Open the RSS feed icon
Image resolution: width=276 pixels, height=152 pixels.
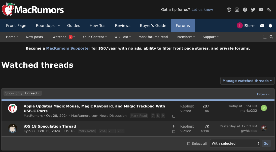269,10
